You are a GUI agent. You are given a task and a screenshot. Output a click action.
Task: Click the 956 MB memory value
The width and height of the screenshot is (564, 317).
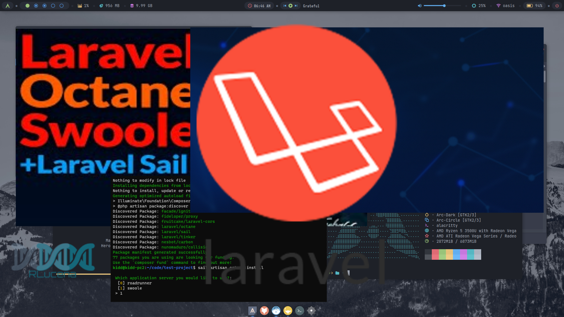click(113, 6)
